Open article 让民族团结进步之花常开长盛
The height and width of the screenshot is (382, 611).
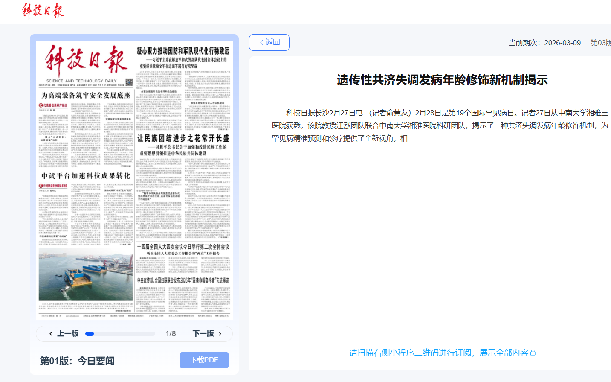coord(183,138)
